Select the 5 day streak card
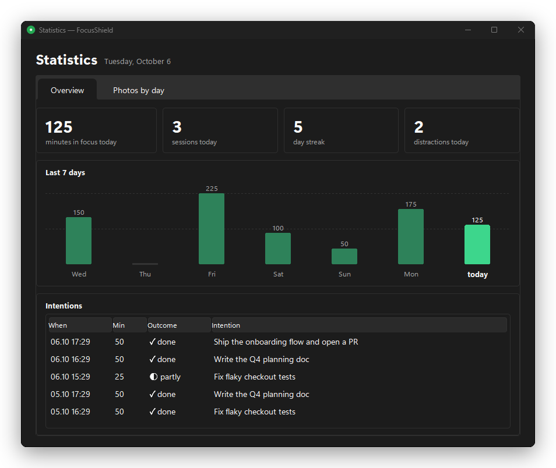556x468 pixels. click(341, 130)
